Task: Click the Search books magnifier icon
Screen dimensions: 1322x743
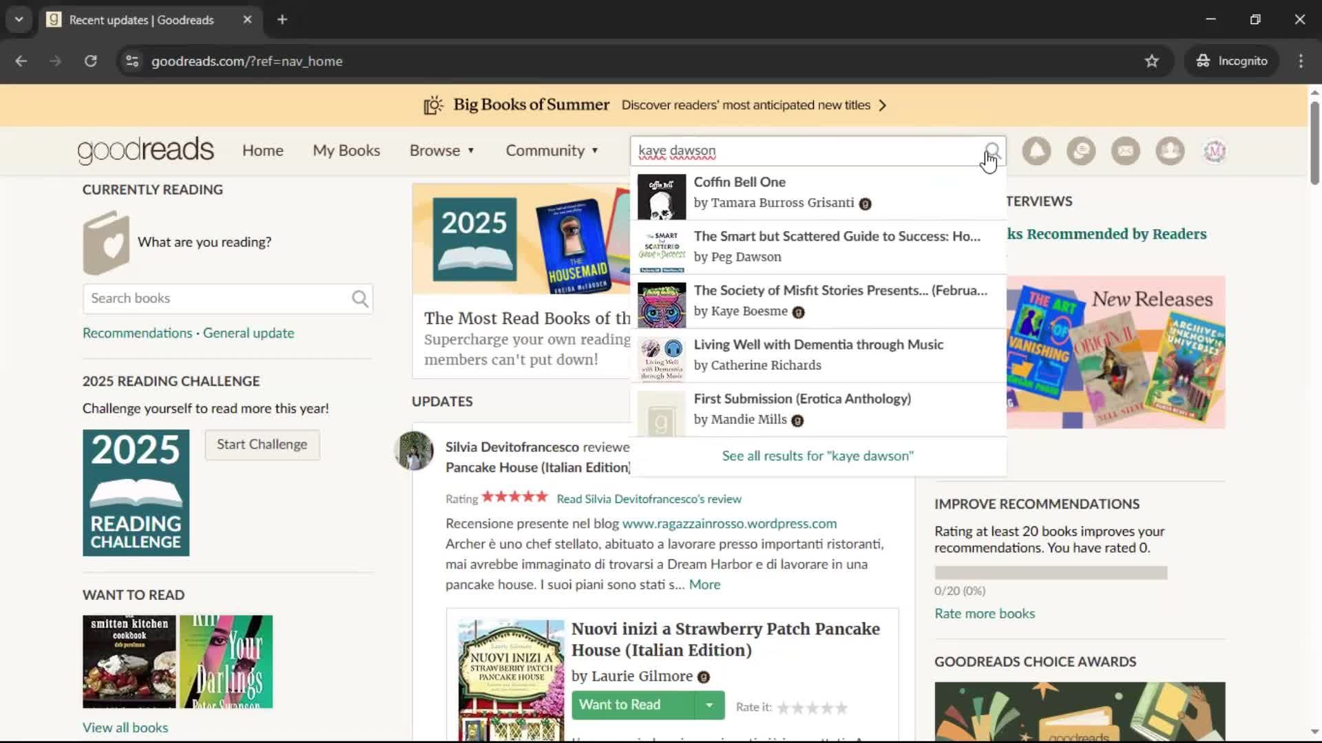Action: (x=360, y=299)
